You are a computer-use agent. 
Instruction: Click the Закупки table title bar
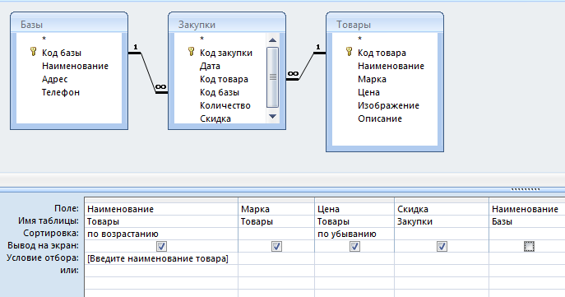[x=227, y=24]
